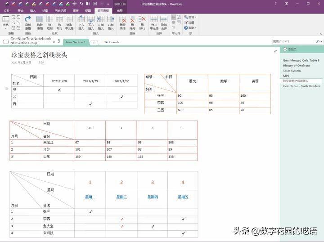
Task: Select the black pen in quick access toolbar
Action: pos(7,4)
